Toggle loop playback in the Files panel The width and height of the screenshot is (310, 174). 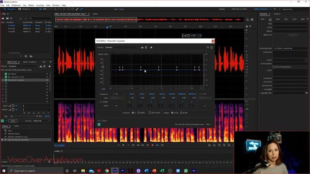click(26, 56)
